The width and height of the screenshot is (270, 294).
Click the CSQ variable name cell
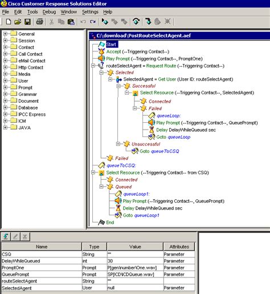coord(42,254)
